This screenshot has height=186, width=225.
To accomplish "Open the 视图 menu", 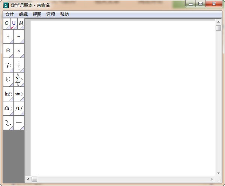I will click(x=37, y=14).
